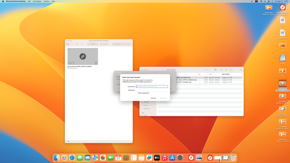Open System Settings from the Dock
The image size is (290, 163).
pos(180,158)
